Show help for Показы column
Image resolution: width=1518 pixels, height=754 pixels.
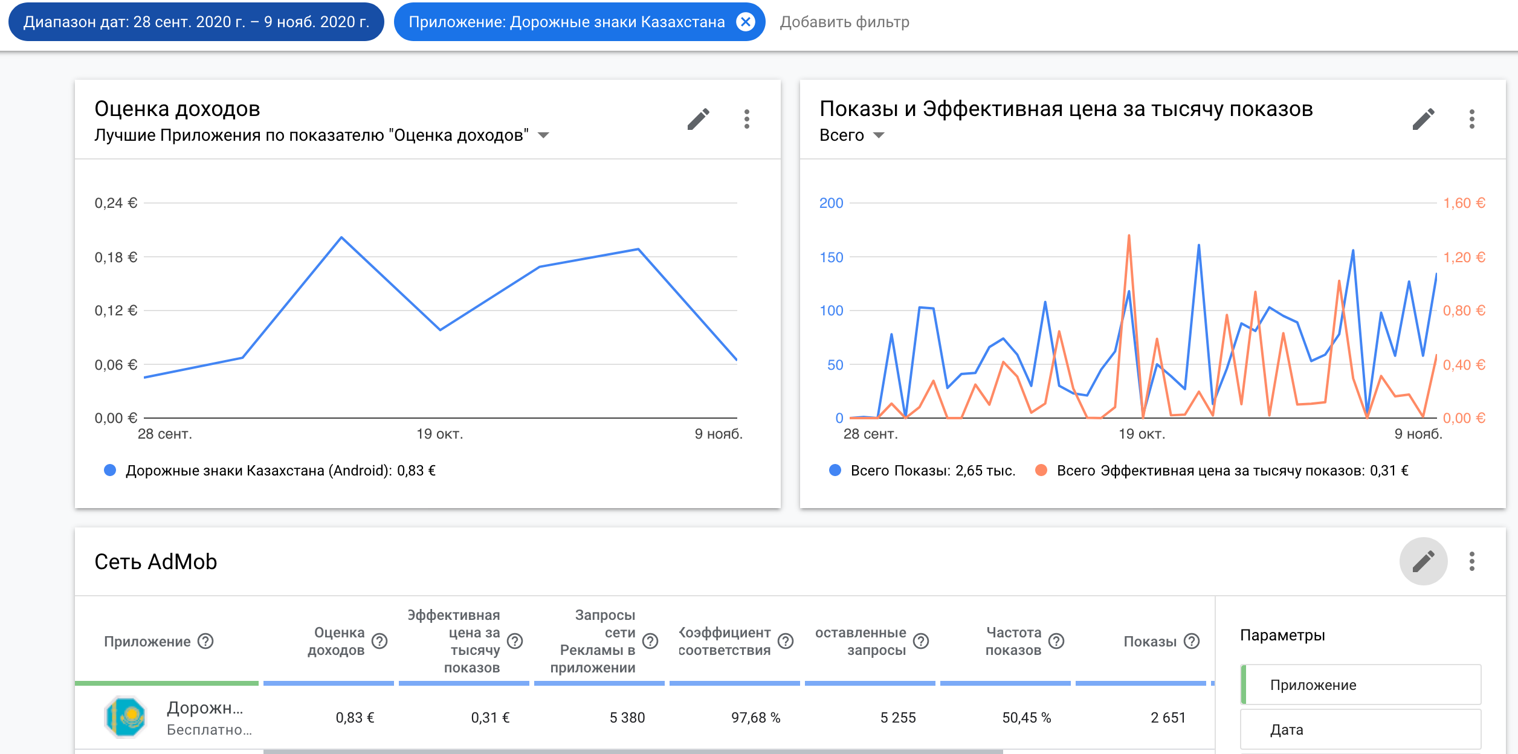pos(1192,641)
